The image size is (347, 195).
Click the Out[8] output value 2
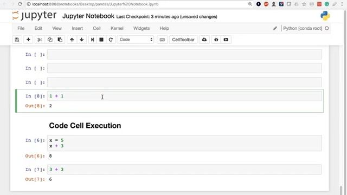pos(50,106)
